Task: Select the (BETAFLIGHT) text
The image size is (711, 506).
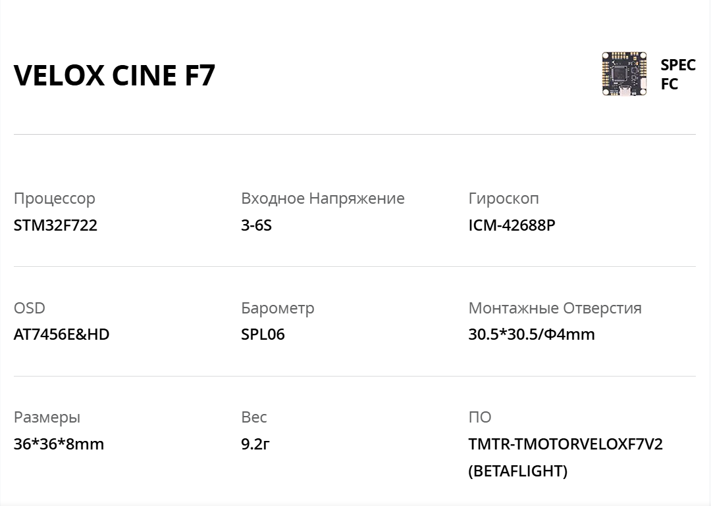Action: tap(518, 471)
